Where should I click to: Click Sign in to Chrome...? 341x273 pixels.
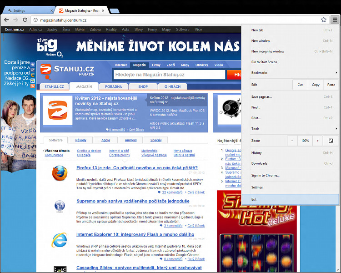pyautogui.click(x=291, y=175)
